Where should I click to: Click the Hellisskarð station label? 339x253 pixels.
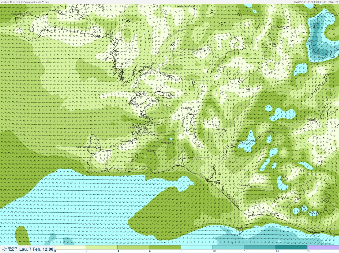coord(167,143)
